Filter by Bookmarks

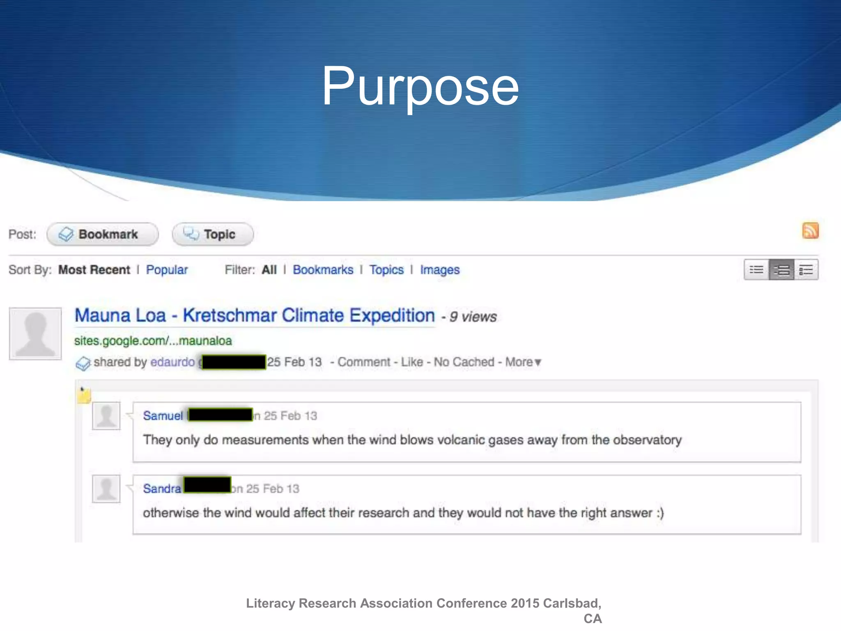323,270
